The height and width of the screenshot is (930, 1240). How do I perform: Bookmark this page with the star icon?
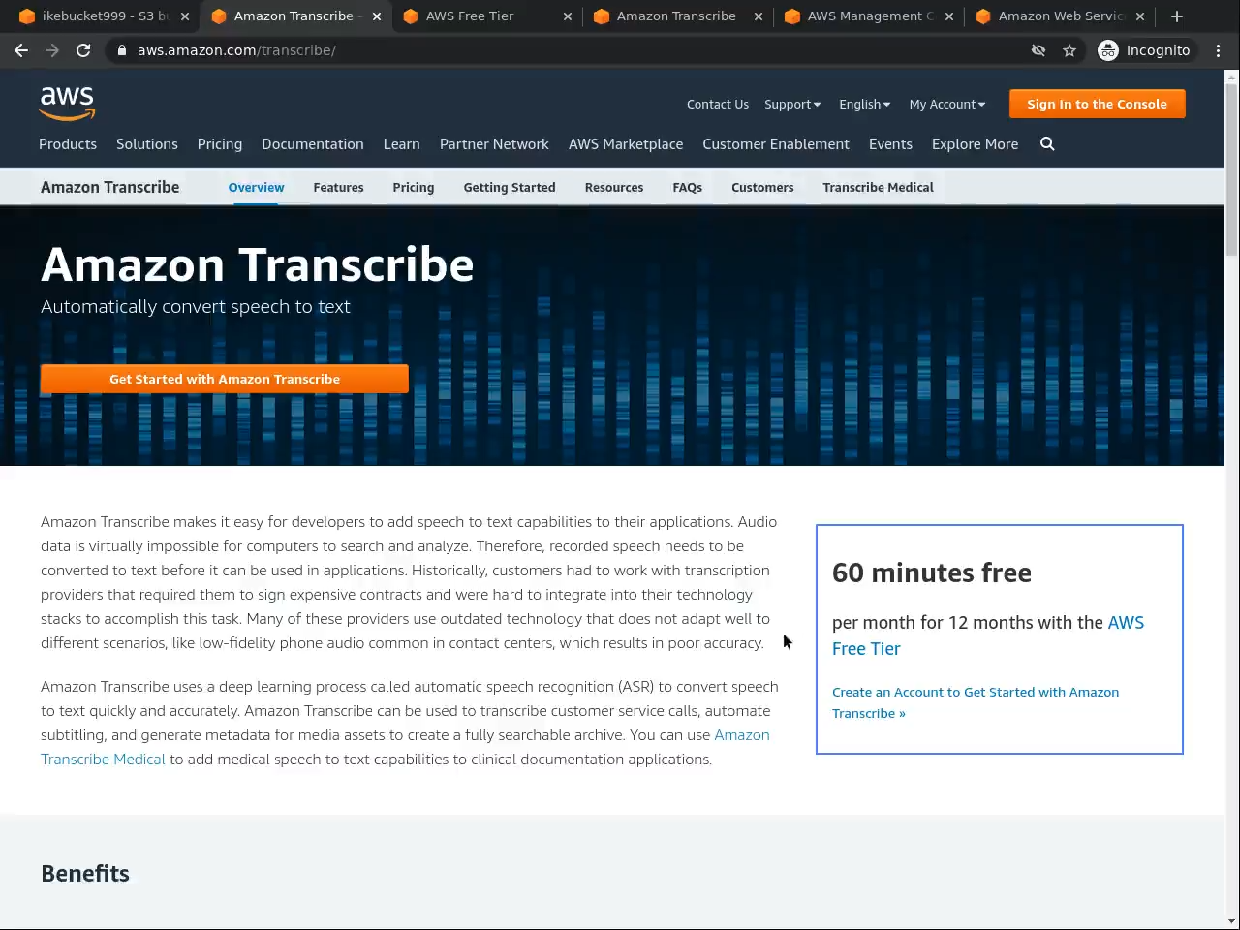coord(1069,50)
